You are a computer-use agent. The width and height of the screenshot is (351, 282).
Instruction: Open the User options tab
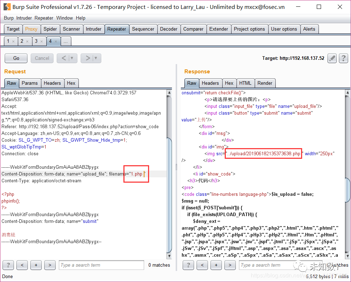click(284, 29)
